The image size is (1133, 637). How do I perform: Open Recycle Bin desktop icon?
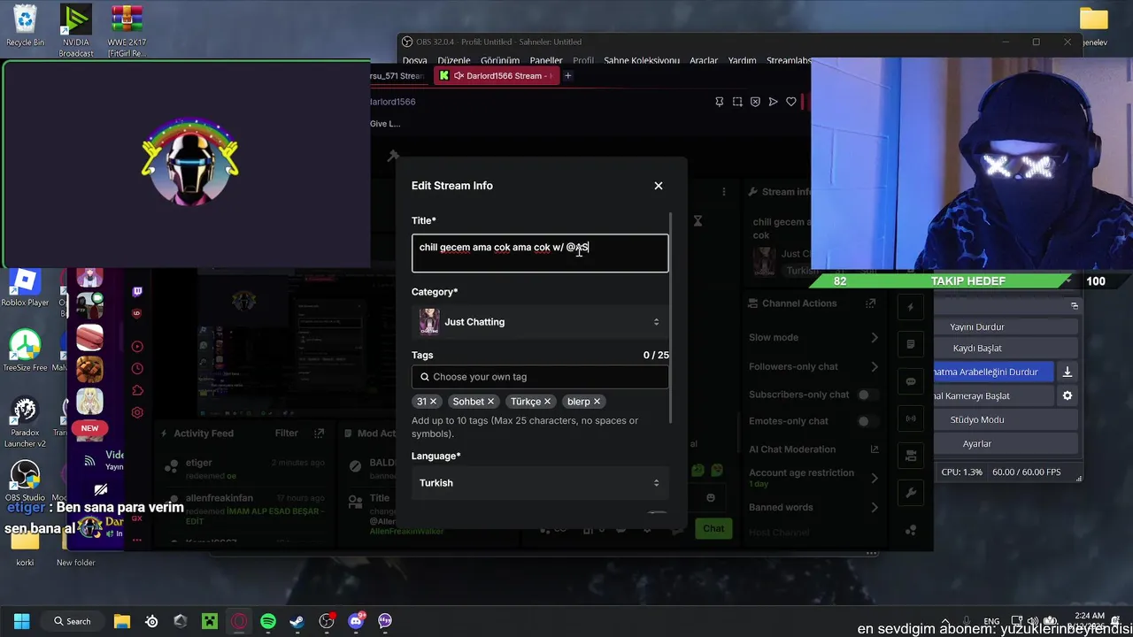point(25,25)
